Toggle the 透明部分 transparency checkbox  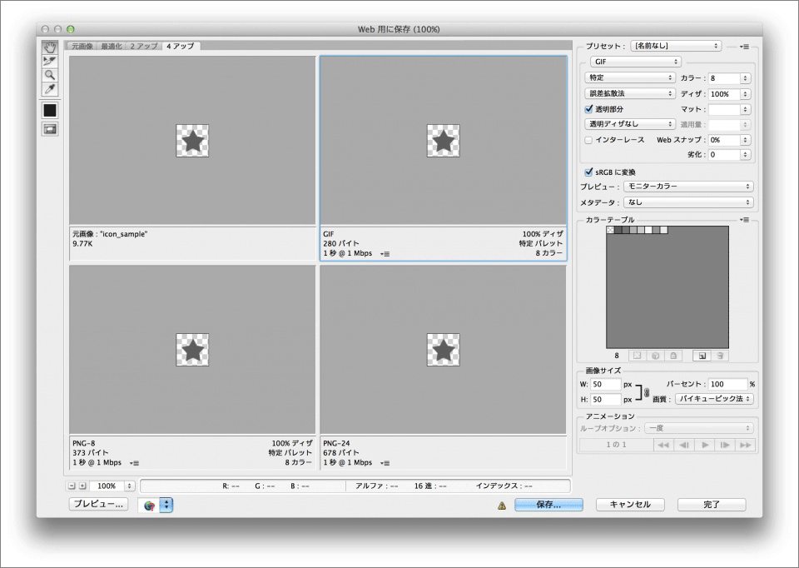(588, 109)
